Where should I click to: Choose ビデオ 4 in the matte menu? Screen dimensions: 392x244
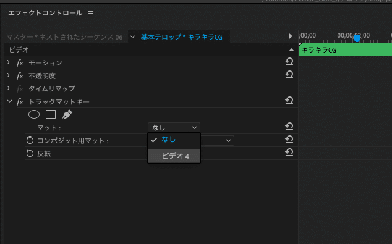point(174,156)
